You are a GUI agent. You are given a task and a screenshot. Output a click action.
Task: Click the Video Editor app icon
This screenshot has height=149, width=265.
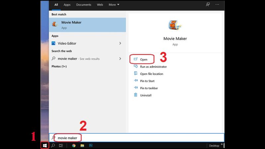click(x=53, y=43)
